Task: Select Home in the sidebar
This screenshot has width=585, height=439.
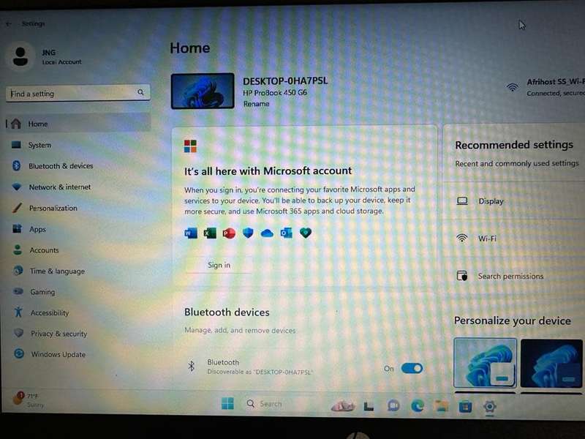Action: tap(78, 124)
